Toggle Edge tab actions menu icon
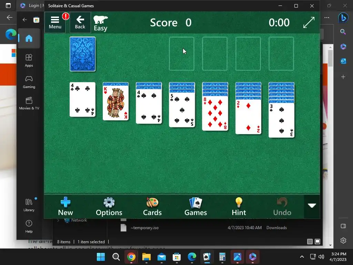The height and width of the screenshot is (265, 353). tap(8, 6)
